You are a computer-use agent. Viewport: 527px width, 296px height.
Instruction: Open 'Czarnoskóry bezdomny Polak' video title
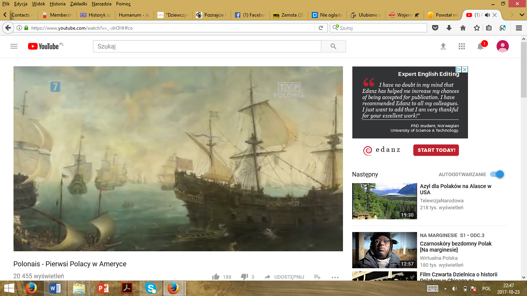(456, 247)
